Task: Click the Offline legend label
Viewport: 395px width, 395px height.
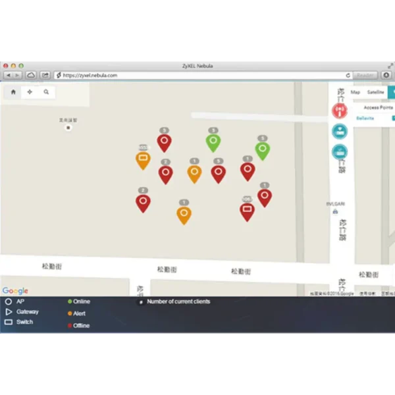Action: point(81,326)
